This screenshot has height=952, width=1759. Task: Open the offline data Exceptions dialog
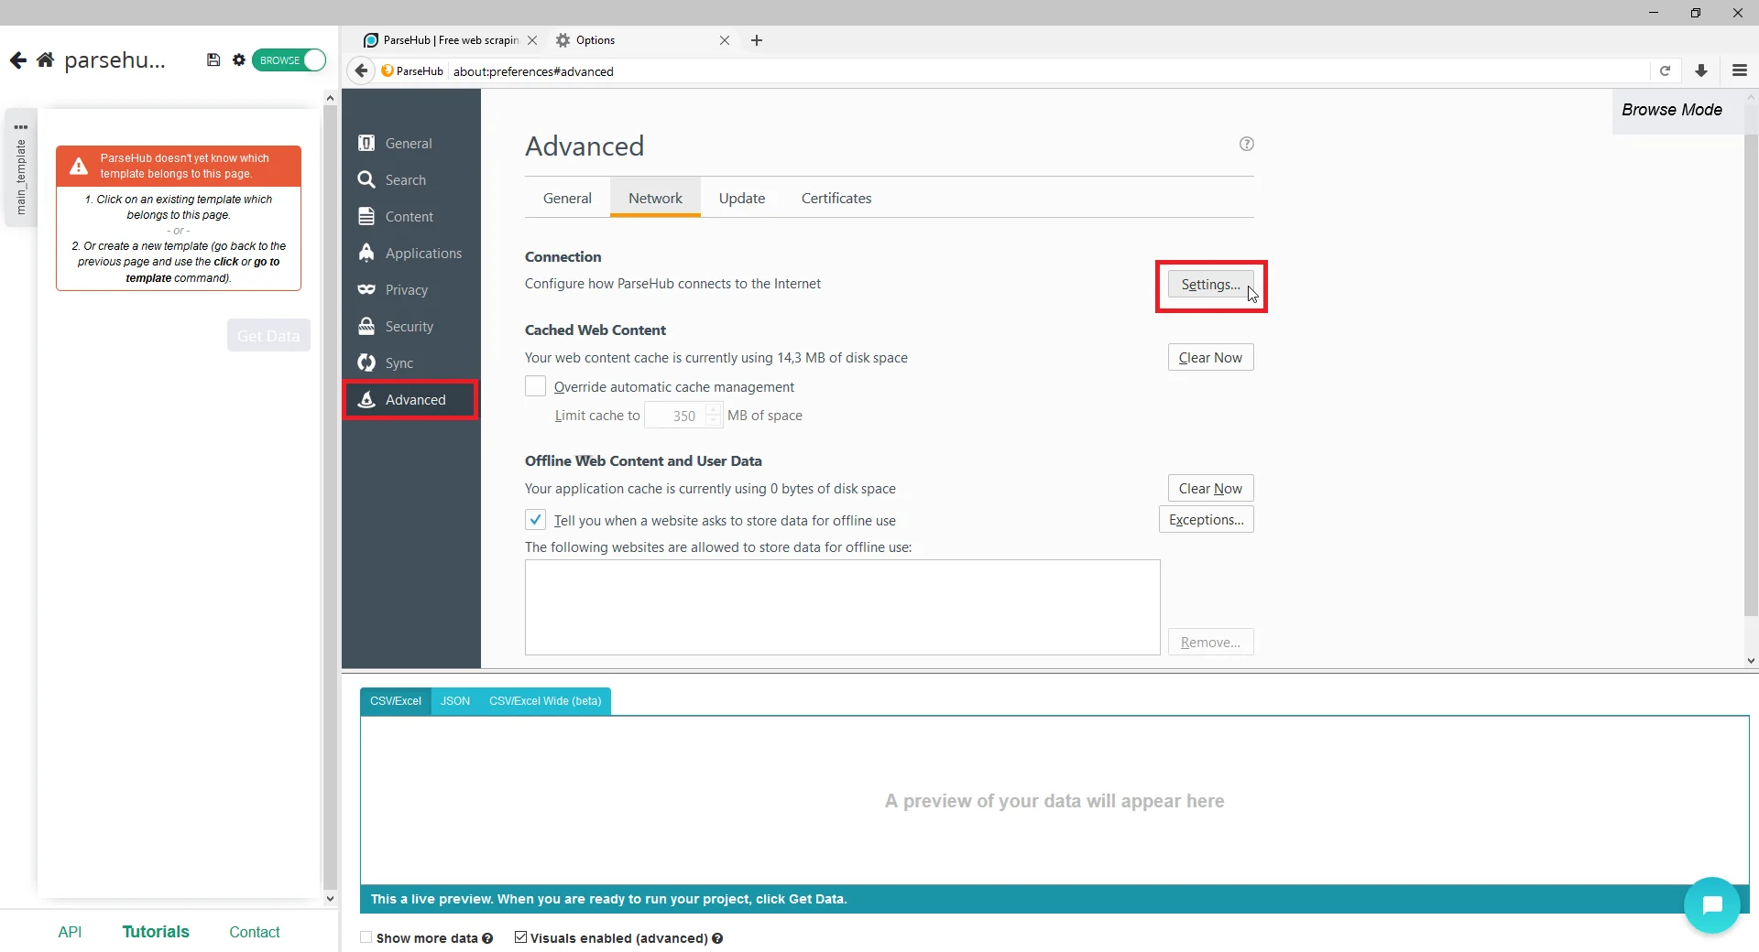pyautogui.click(x=1206, y=520)
